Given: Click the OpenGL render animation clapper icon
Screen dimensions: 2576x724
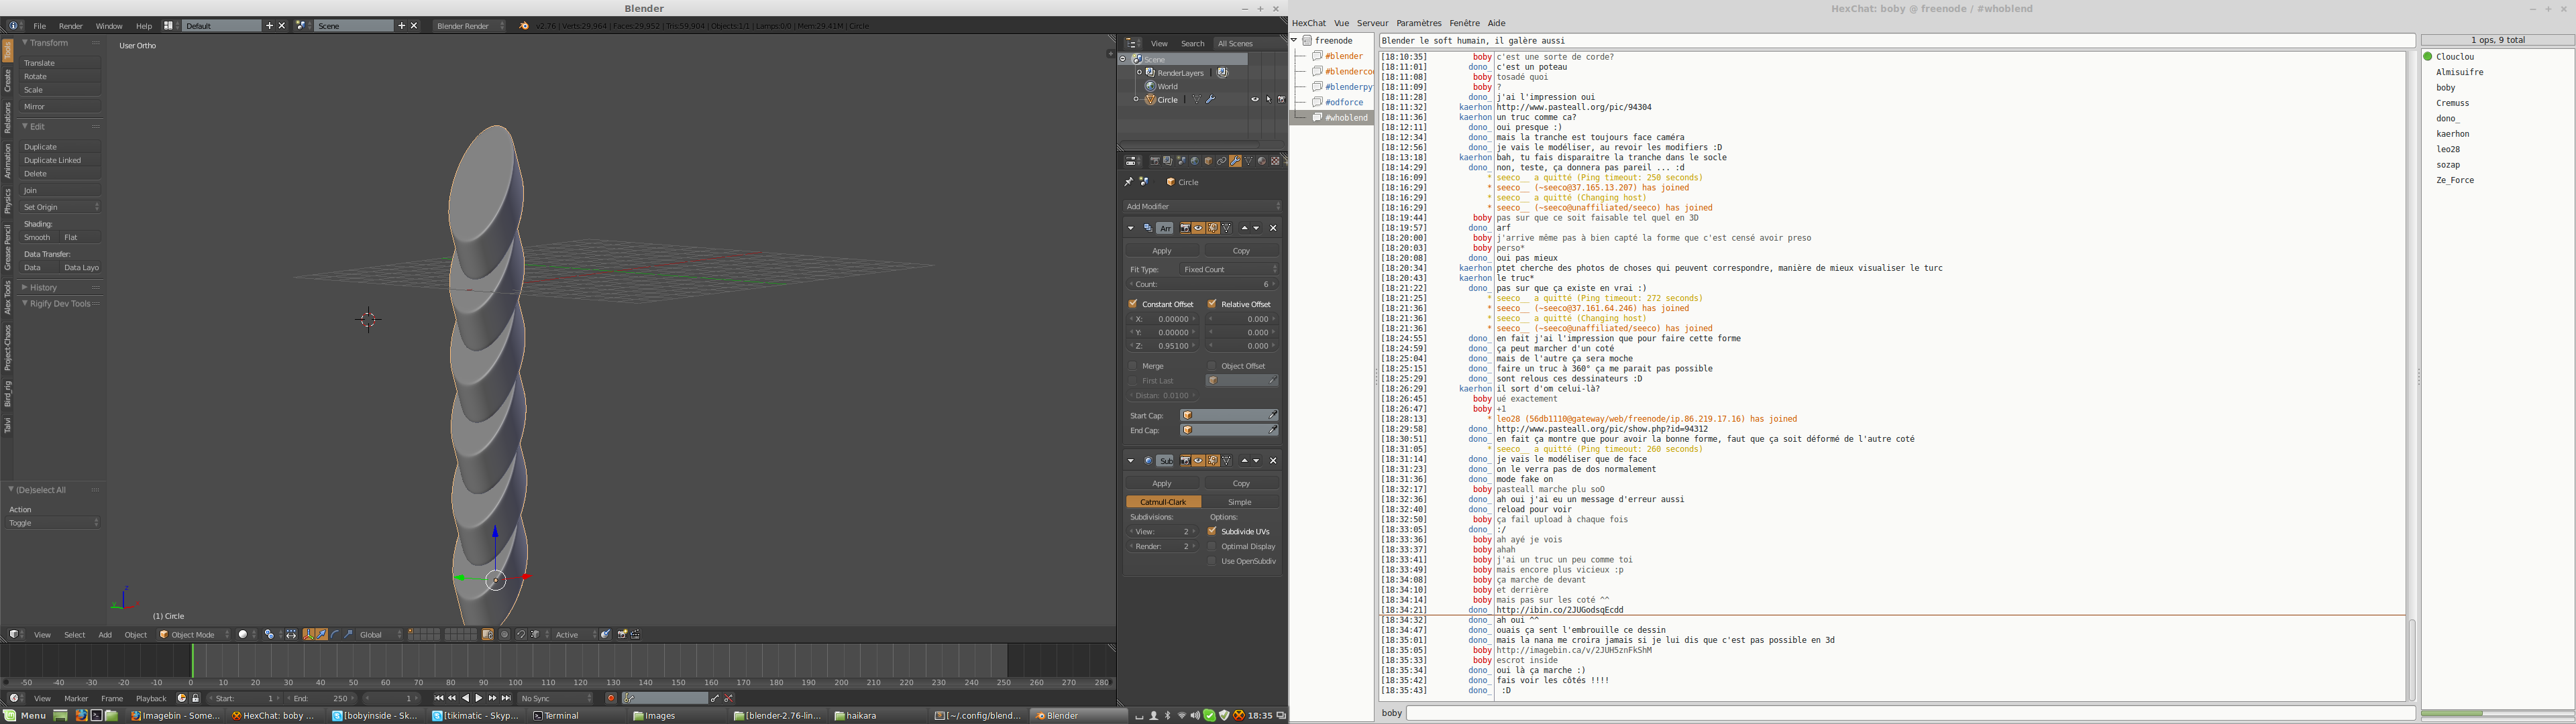Looking at the screenshot, I should point(635,634).
